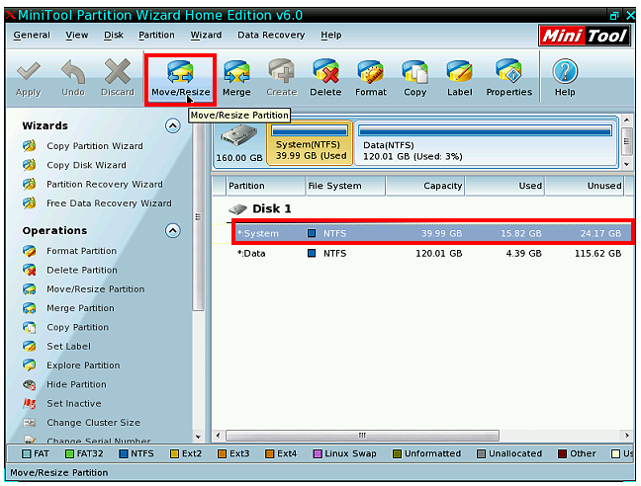The image size is (641, 486).
Task: Open the Disk menu
Action: pyautogui.click(x=113, y=36)
